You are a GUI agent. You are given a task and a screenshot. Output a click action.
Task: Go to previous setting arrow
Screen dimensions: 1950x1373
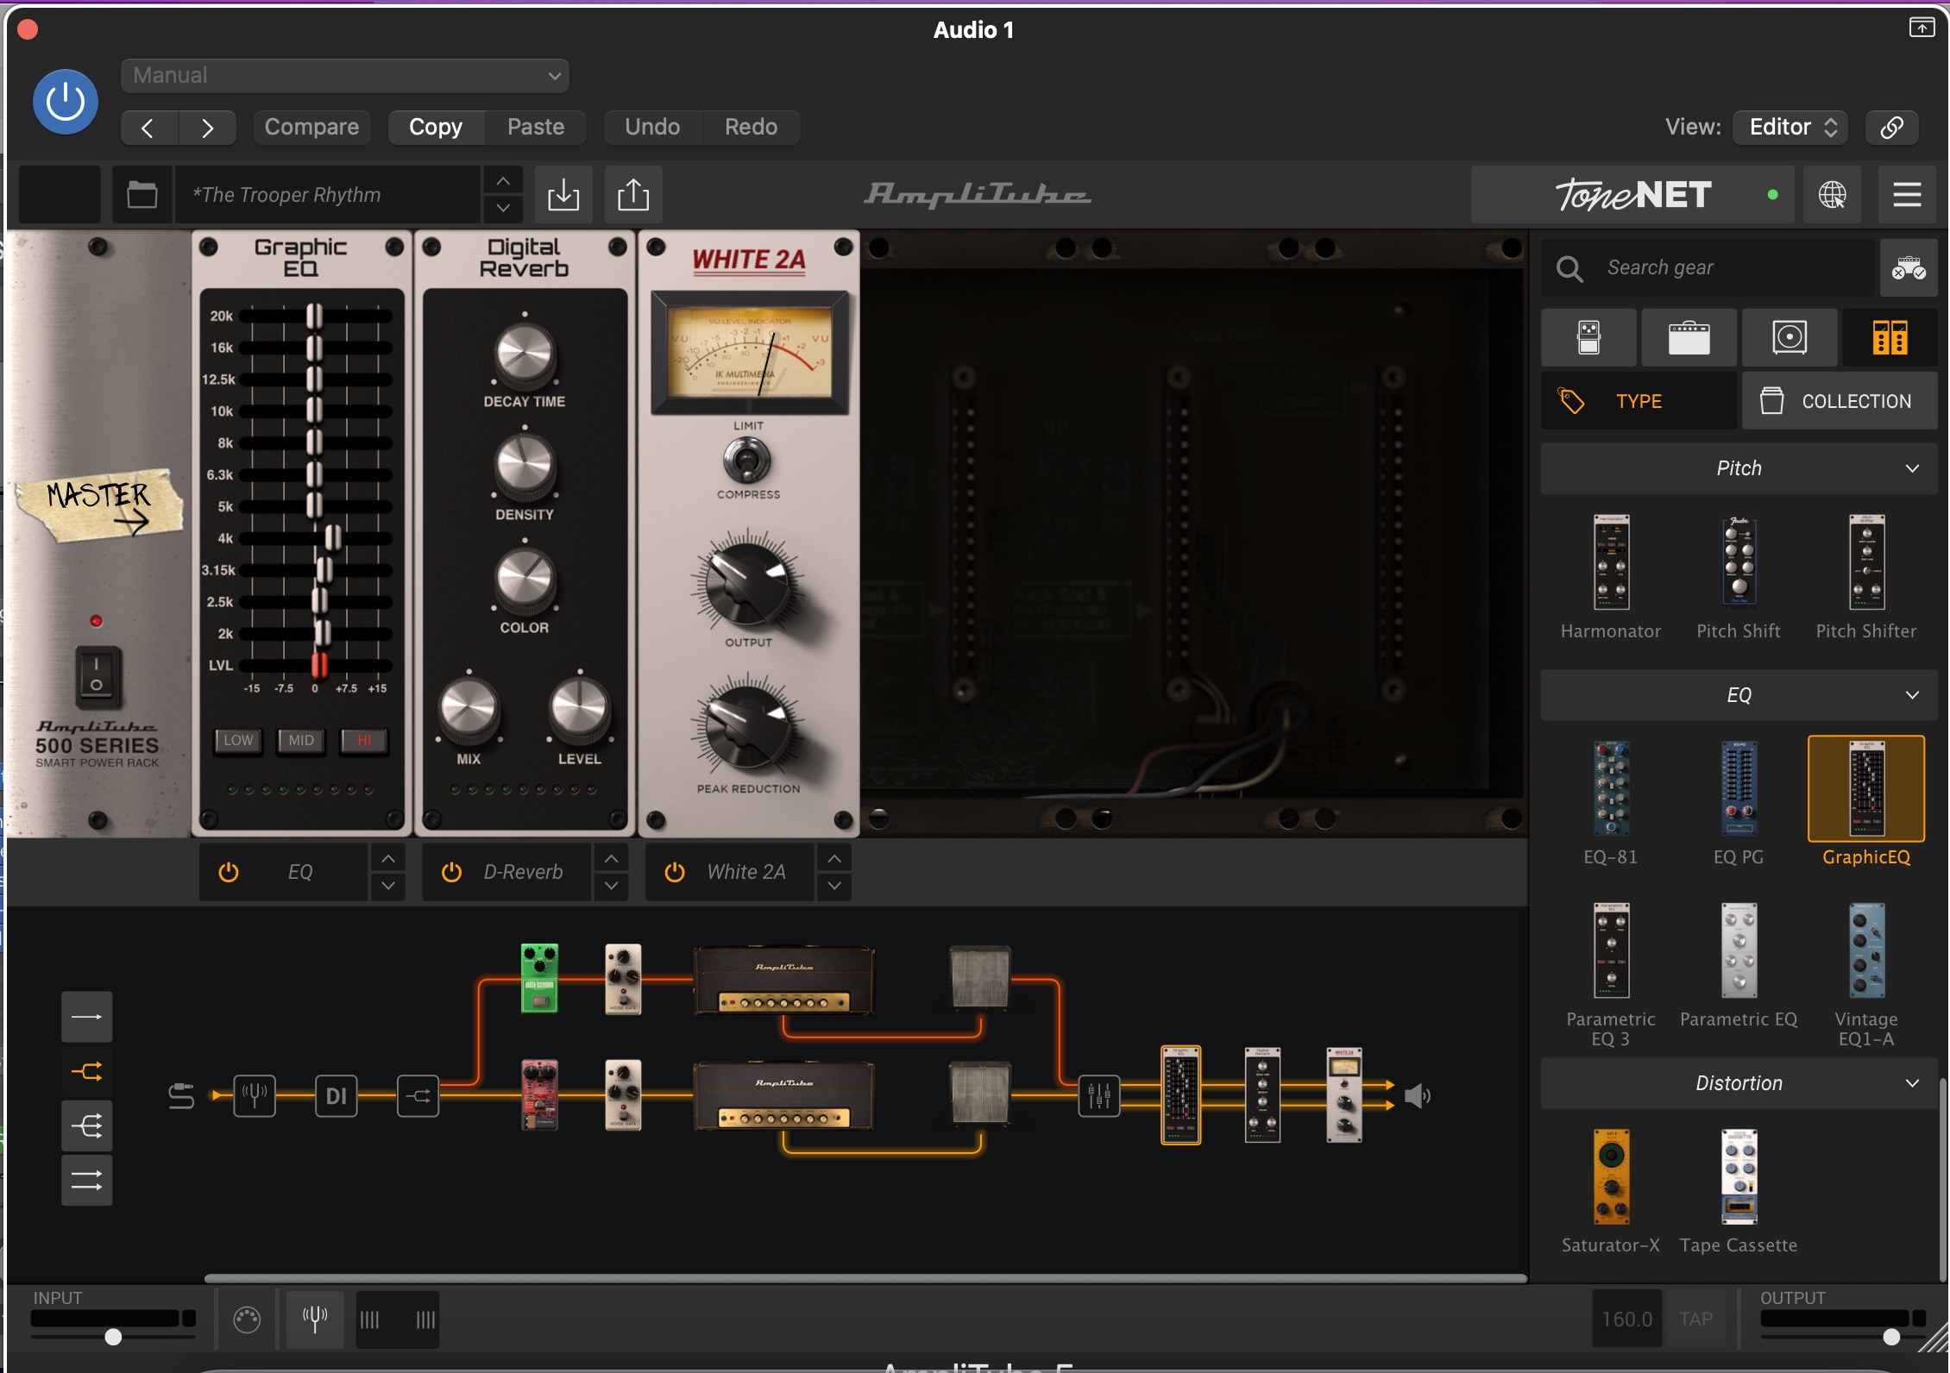[x=148, y=128]
